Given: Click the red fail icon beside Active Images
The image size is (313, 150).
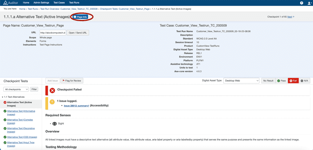Looking at the screenshot, I should click(x=5, y=103).
